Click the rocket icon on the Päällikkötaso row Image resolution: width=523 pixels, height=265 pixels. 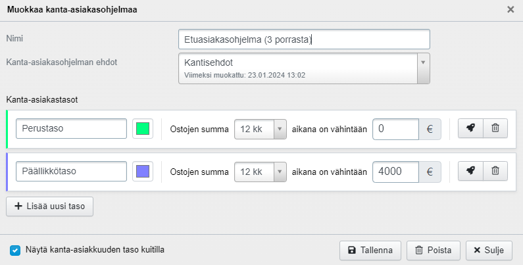470,172
